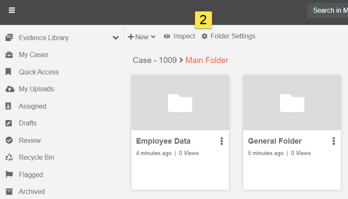Image resolution: width=348 pixels, height=199 pixels.
Task: Select Review in the sidebar
Action: [x=30, y=140]
